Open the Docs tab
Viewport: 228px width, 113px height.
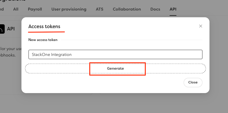(x=155, y=9)
